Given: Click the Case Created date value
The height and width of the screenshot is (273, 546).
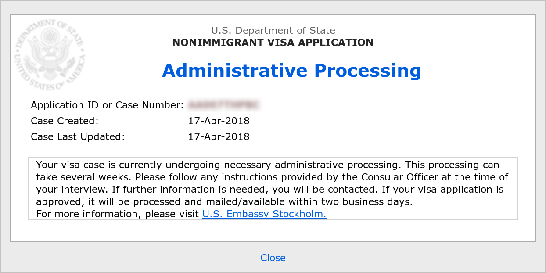Looking at the screenshot, I should point(219,121).
